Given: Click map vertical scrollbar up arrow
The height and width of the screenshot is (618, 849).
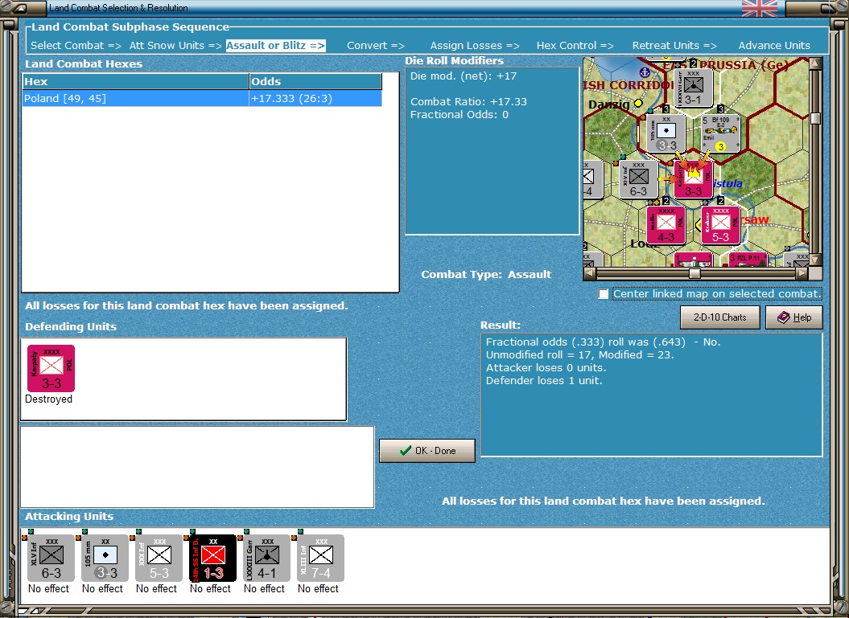Looking at the screenshot, I should (x=816, y=63).
